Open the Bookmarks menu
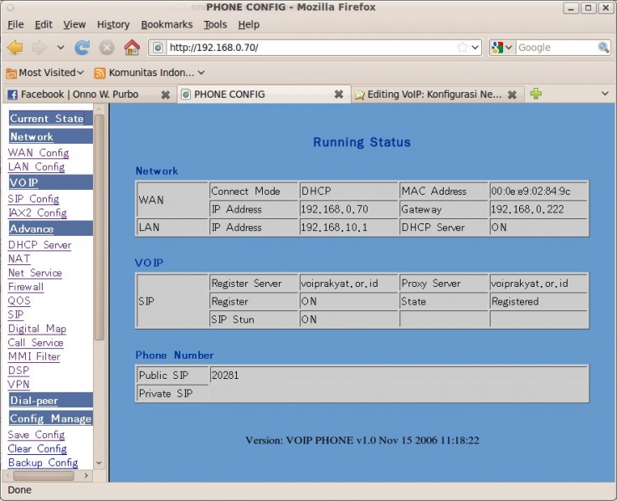This screenshot has width=617, height=501. point(167,24)
